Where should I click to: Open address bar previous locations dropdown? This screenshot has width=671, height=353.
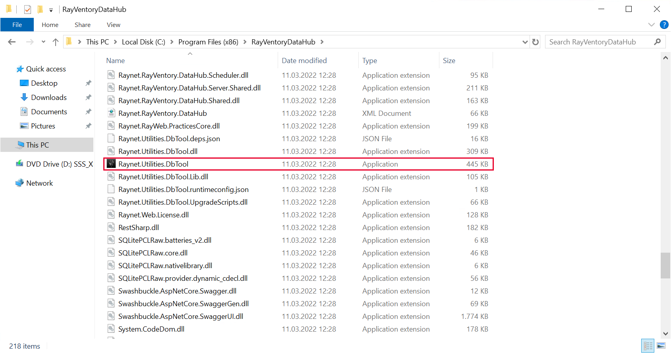[525, 42]
